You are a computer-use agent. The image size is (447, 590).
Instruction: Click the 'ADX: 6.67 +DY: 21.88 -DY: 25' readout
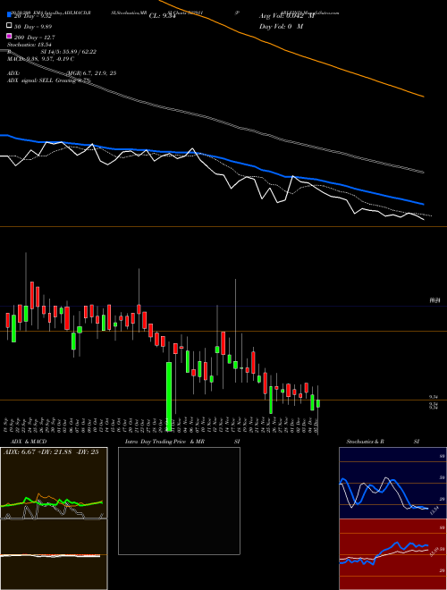coord(51,451)
